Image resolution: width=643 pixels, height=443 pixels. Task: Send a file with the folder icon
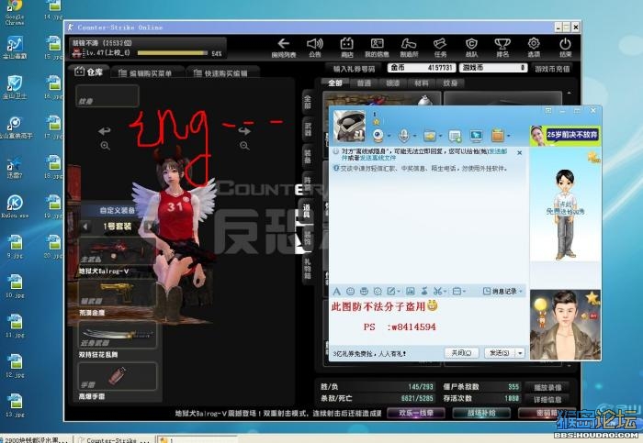(429, 135)
